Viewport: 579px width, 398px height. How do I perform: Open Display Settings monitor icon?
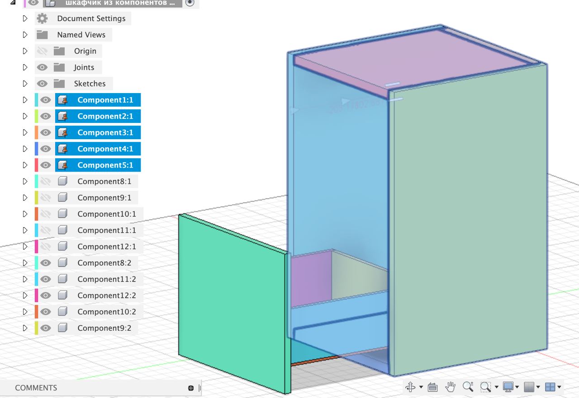point(508,387)
